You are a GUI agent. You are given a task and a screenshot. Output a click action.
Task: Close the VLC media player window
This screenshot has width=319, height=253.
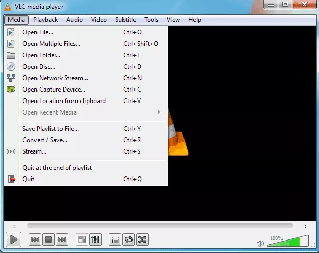click(x=304, y=5)
